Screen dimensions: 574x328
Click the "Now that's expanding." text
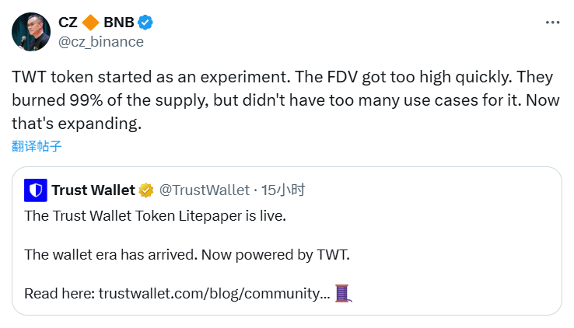[76, 123]
